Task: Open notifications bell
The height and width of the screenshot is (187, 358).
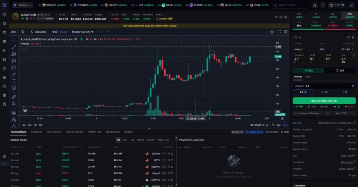Action: (323, 5)
